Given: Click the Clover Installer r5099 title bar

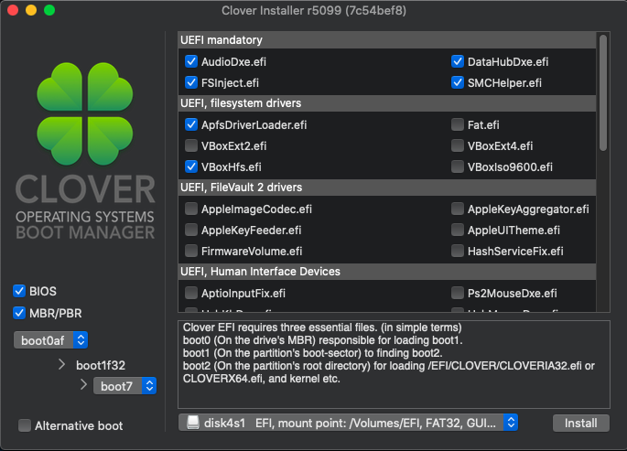Looking at the screenshot, I should [314, 10].
